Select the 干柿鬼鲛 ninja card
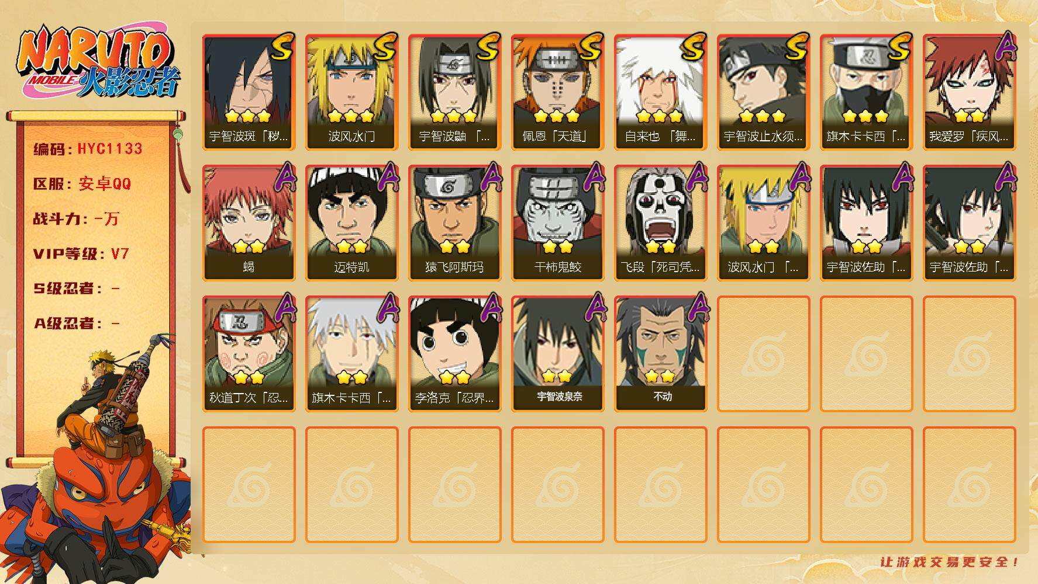Viewport: 1038px width, 584px height. click(x=557, y=223)
